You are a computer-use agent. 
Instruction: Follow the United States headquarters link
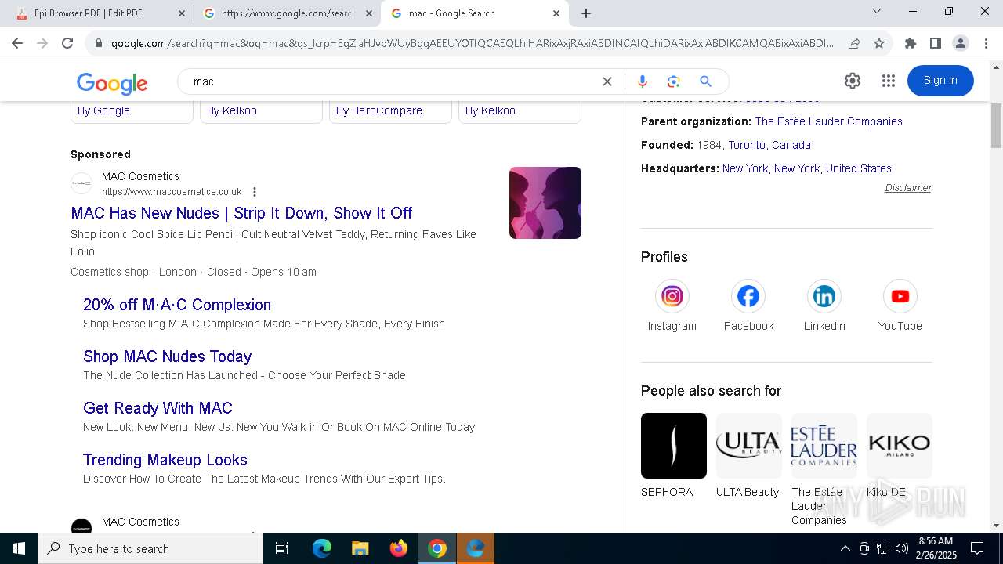click(x=859, y=168)
